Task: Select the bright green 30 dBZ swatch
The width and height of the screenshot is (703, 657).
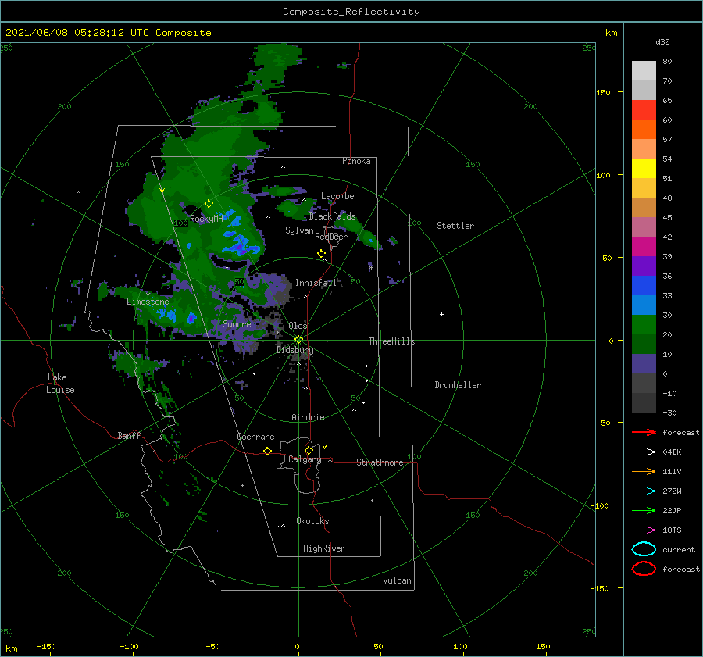Action: point(644,324)
